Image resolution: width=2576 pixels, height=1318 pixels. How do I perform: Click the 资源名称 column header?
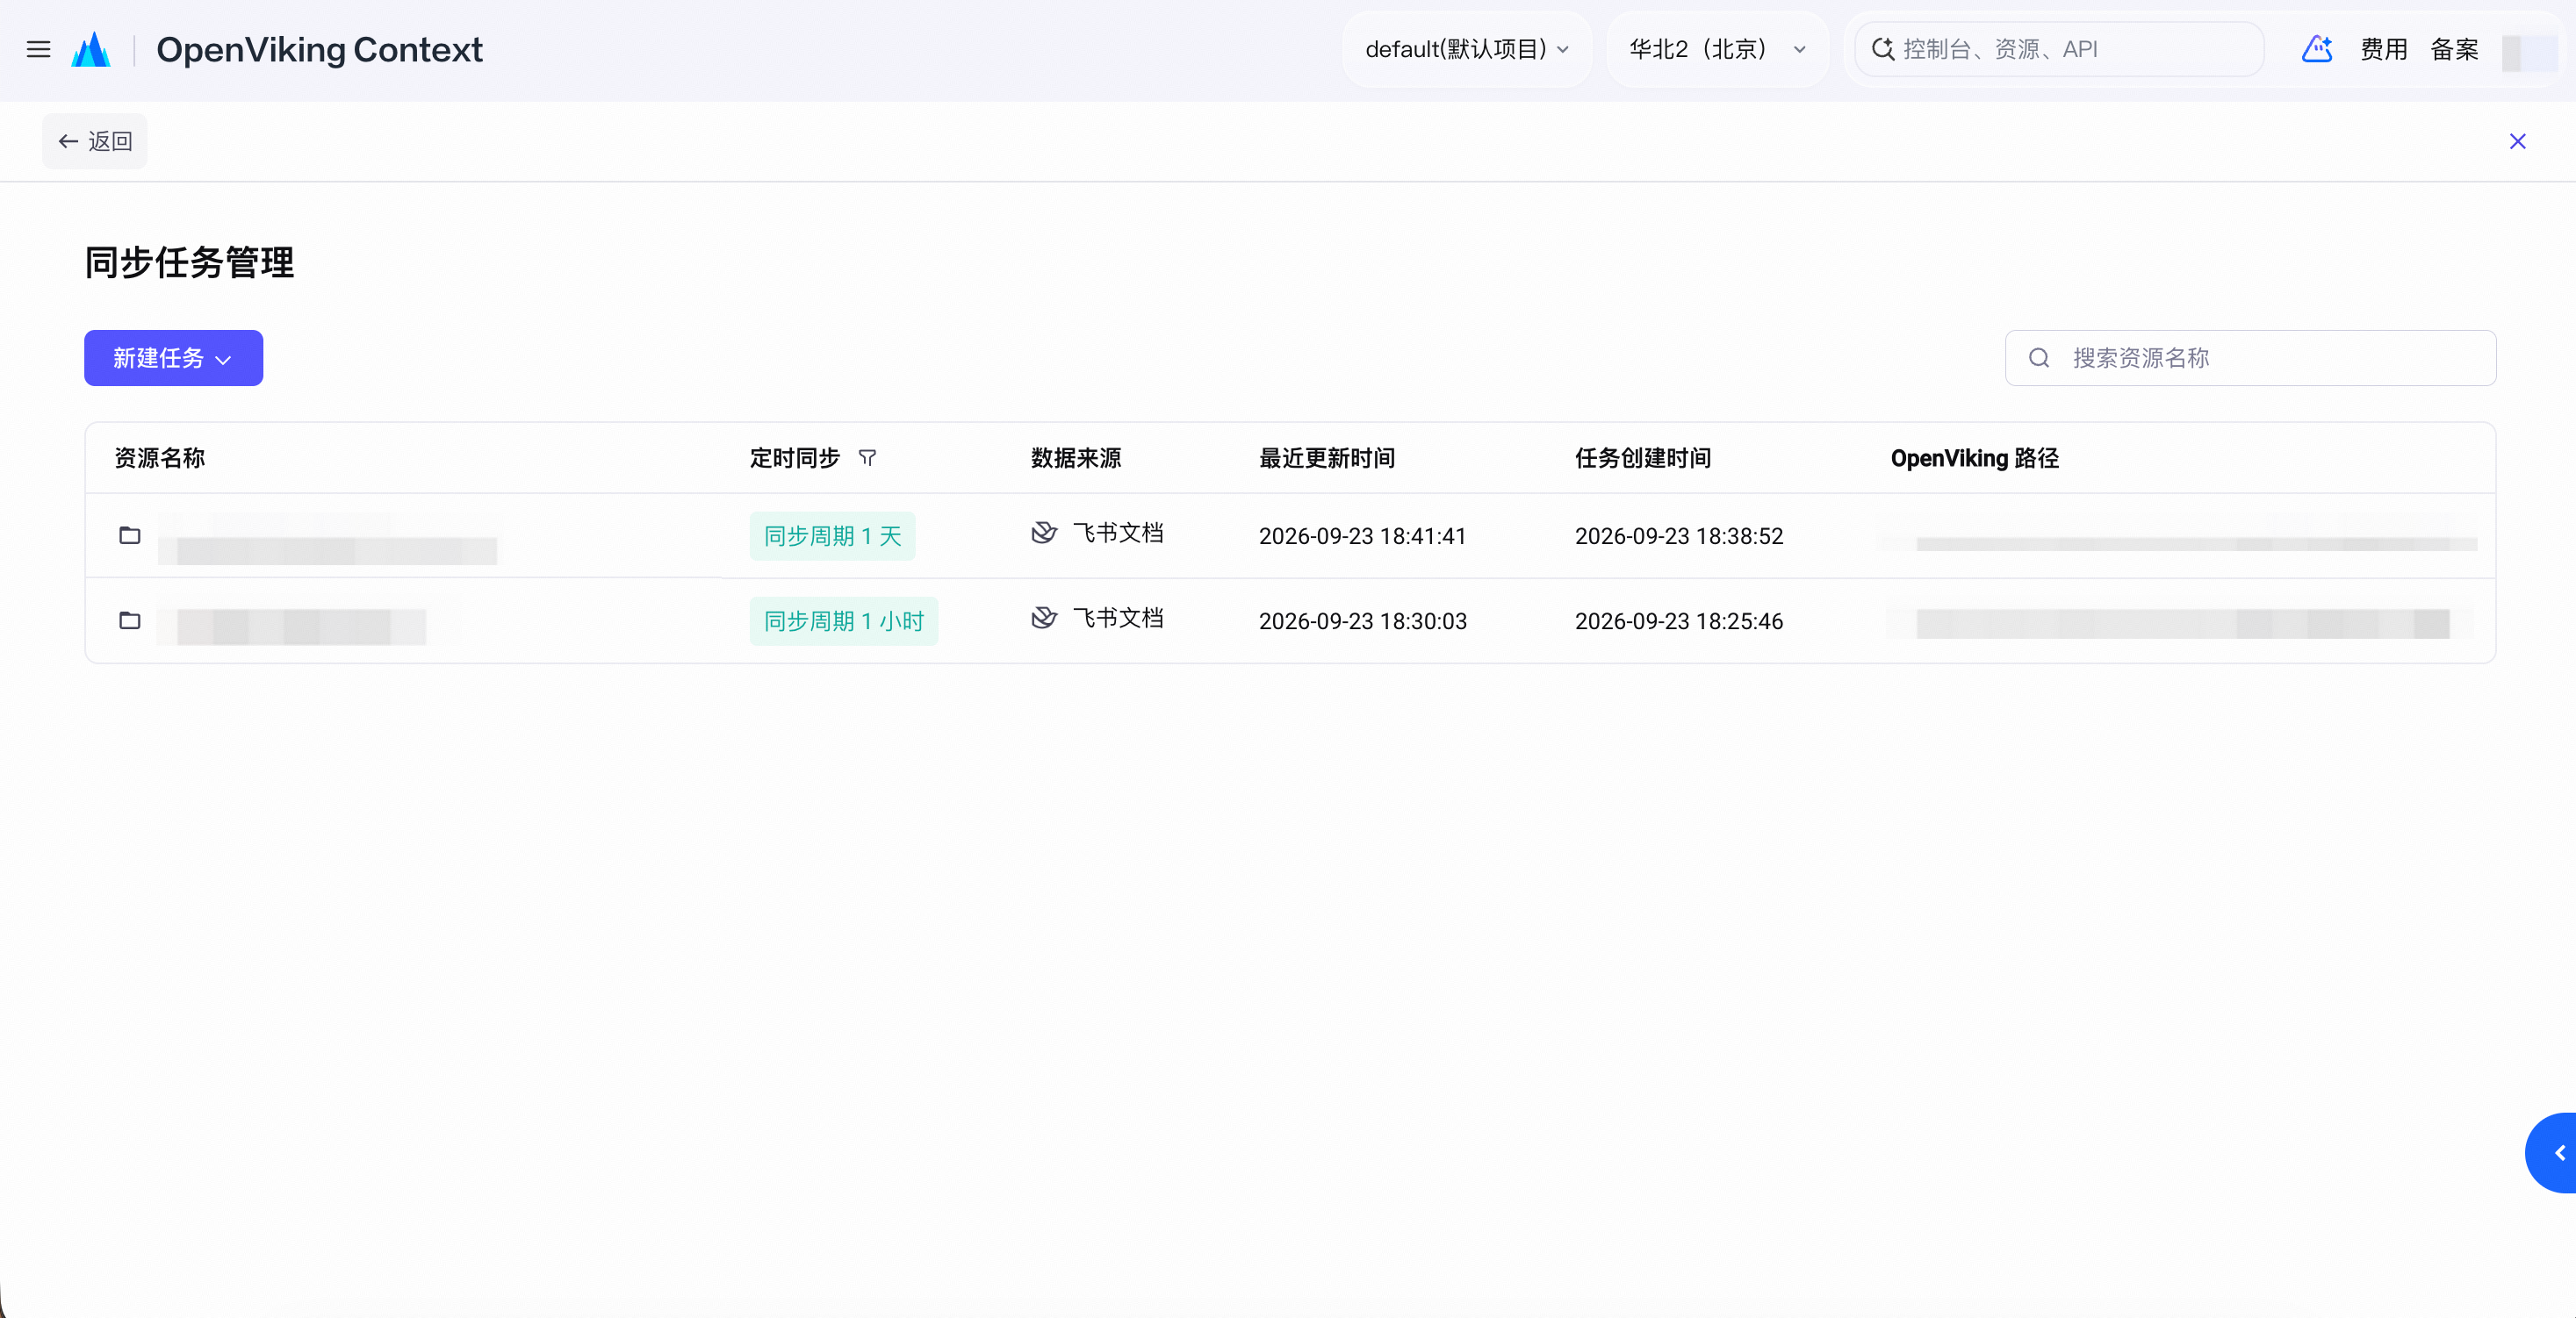pyautogui.click(x=160, y=459)
